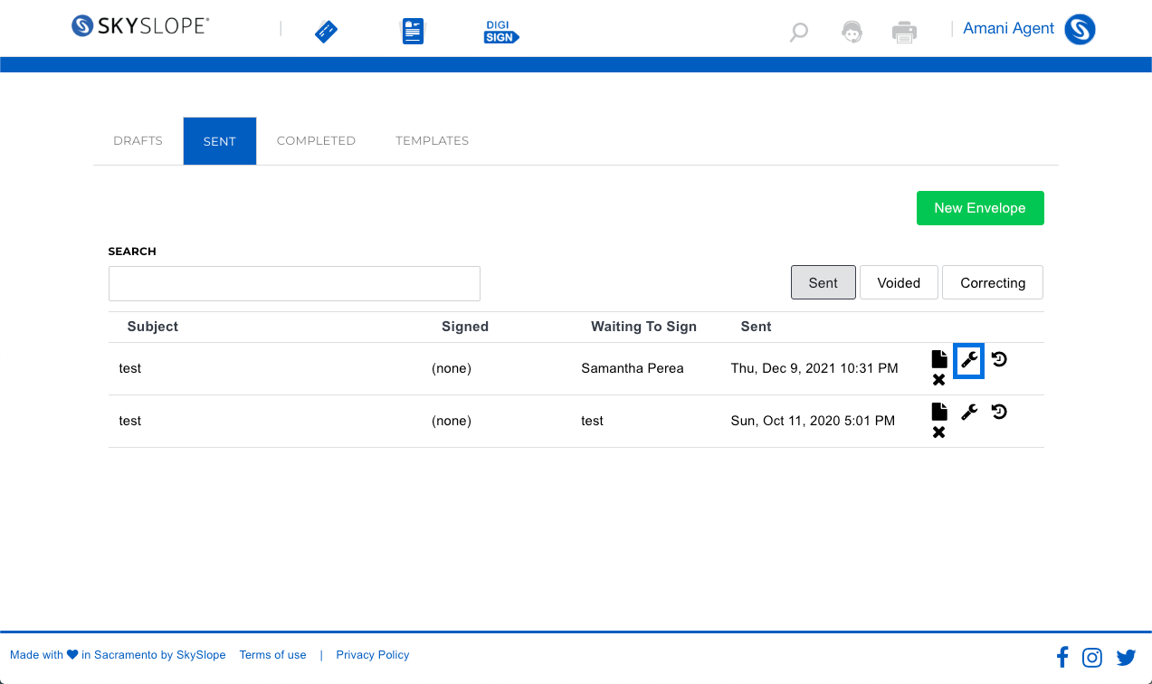1152x684 pixels.
Task: Sort by Waiting To Sign column header
Action: (x=643, y=327)
